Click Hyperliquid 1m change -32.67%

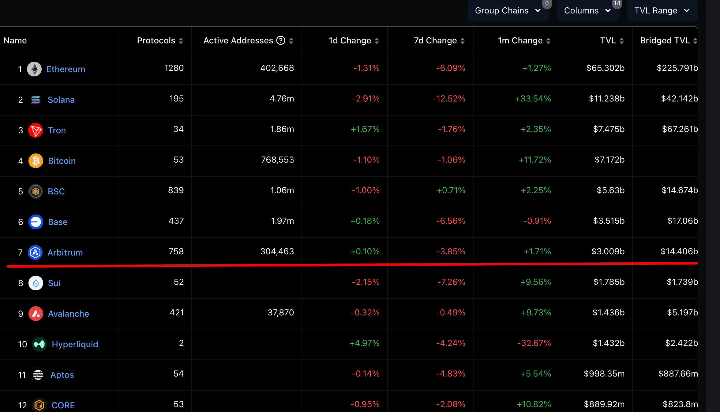pos(534,343)
